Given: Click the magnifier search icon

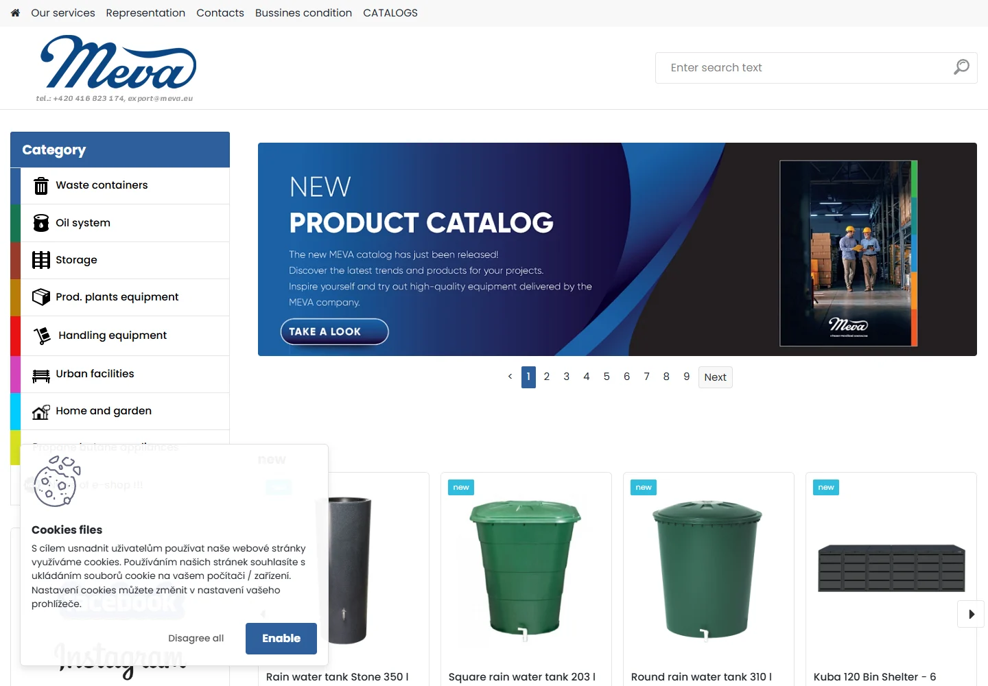Looking at the screenshot, I should coord(961,67).
